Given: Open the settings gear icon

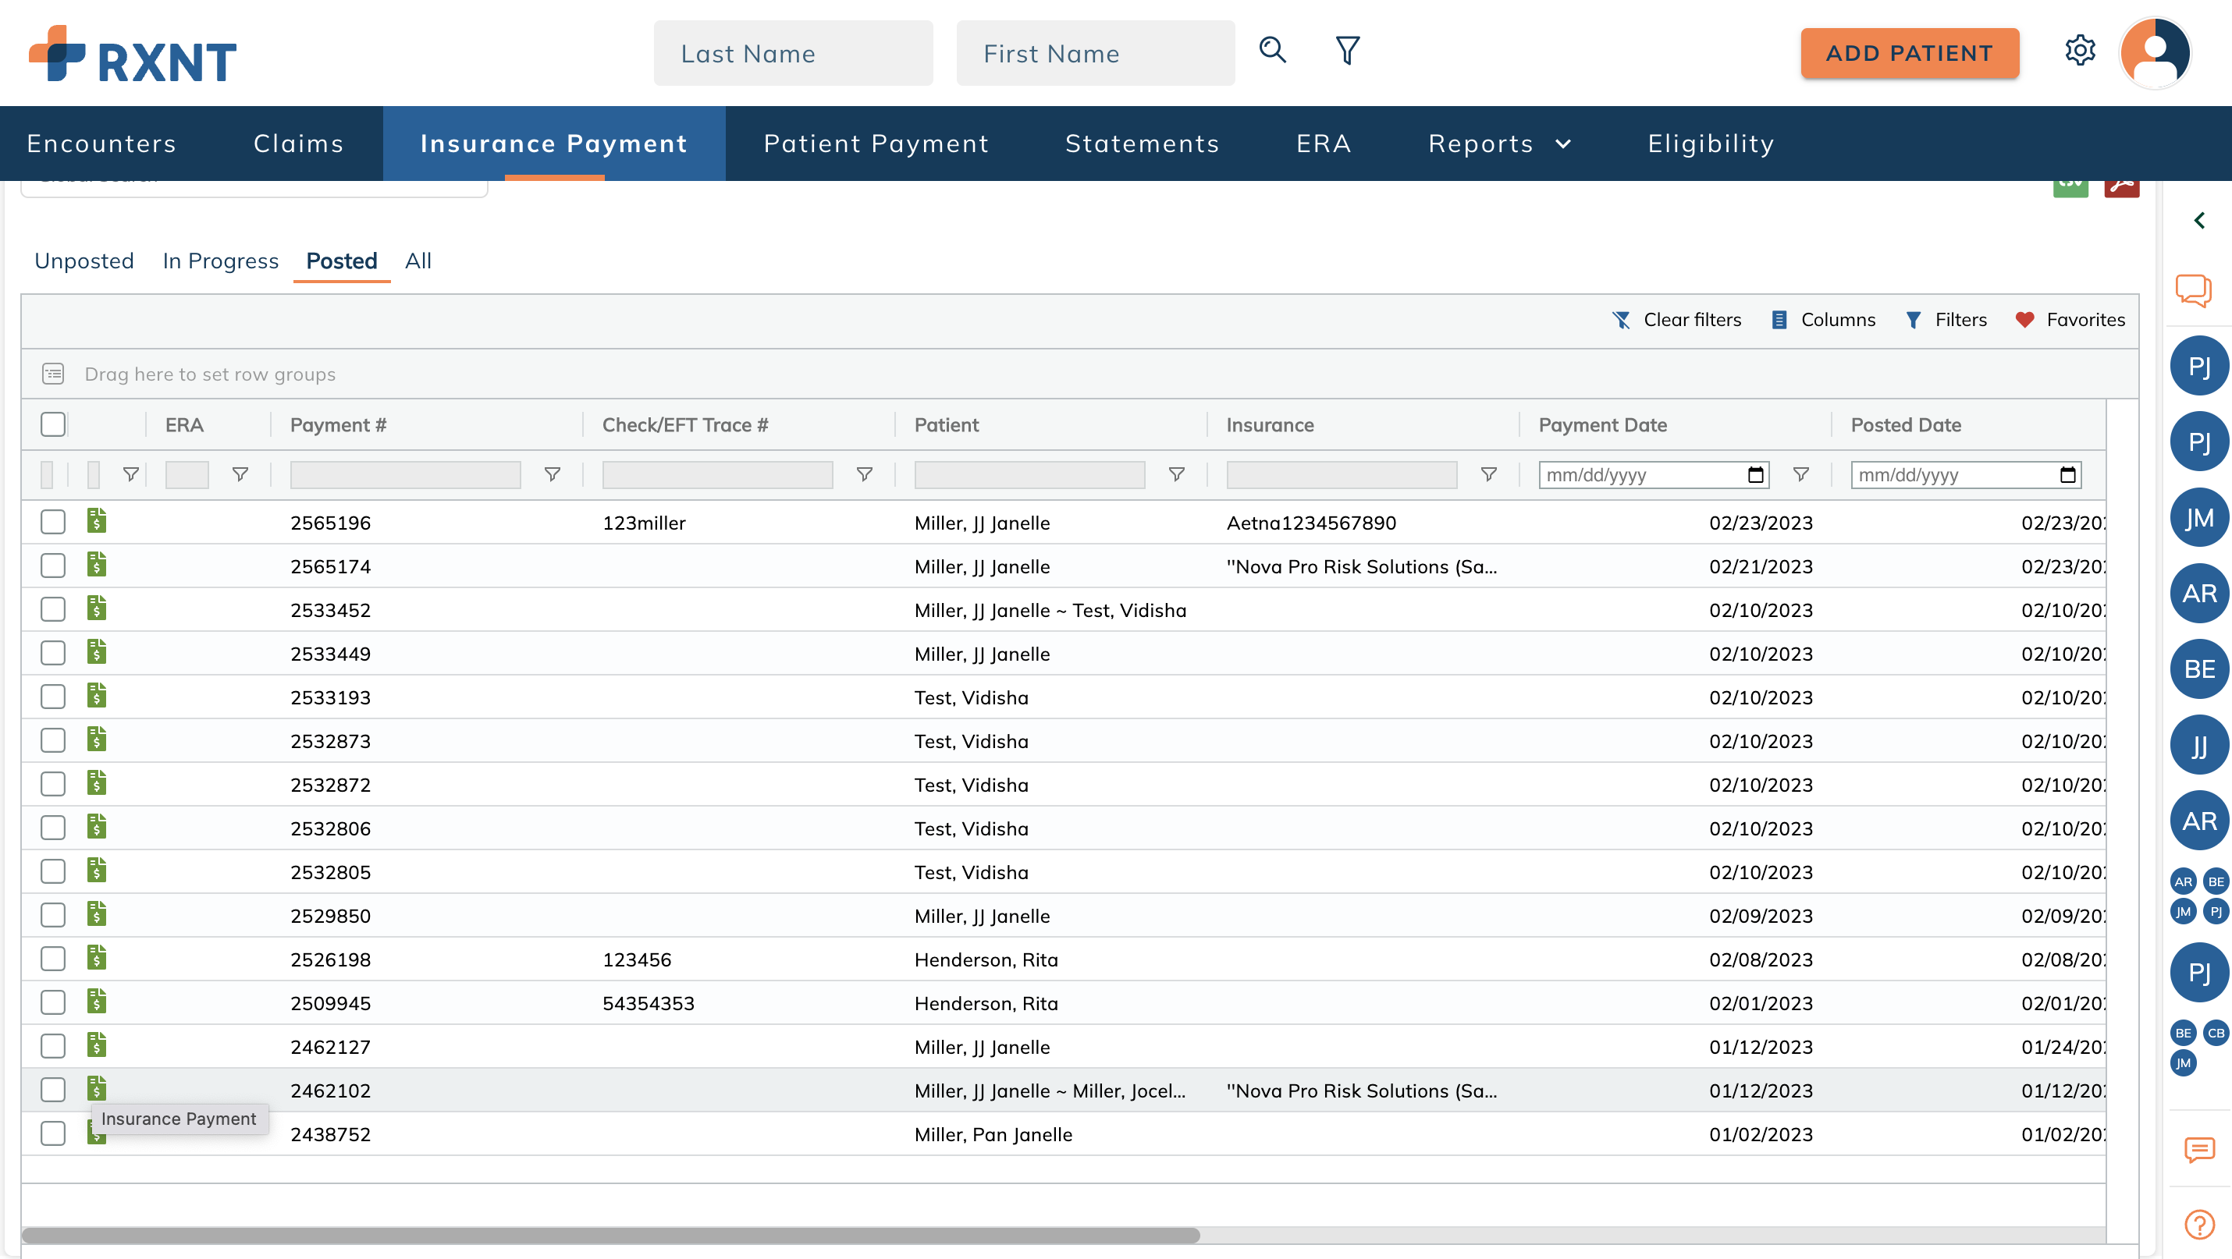Looking at the screenshot, I should [x=2080, y=50].
